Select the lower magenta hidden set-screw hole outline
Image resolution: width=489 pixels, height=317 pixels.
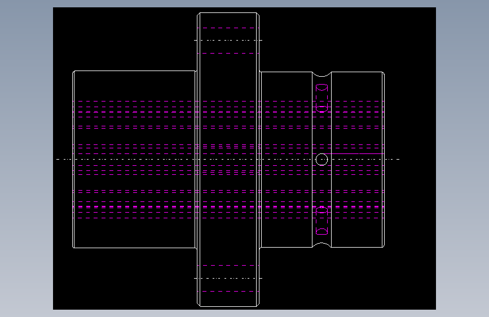tap(321, 221)
